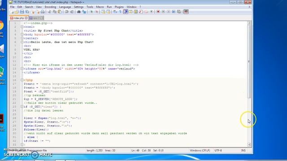Click the Copy toolbar icon
287x161 pixels.
coord(55,12)
